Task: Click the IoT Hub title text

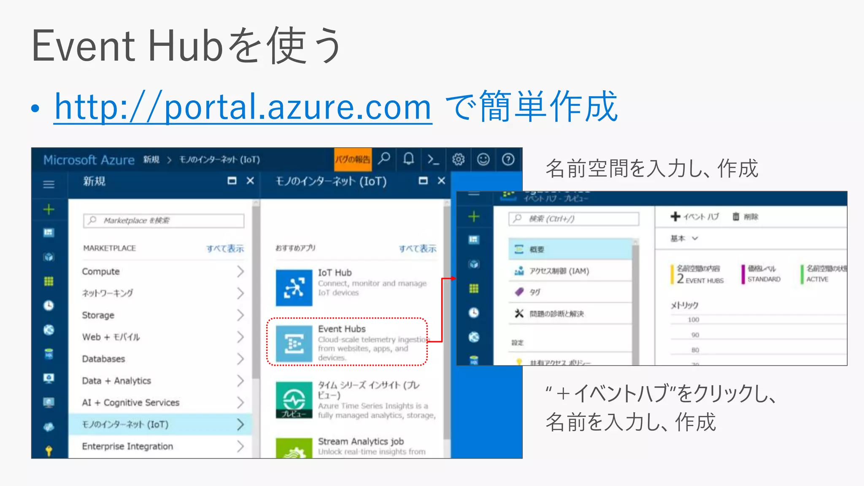Action: [x=335, y=273]
